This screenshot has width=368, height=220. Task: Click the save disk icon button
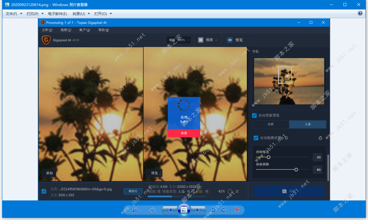click(x=284, y=191)
